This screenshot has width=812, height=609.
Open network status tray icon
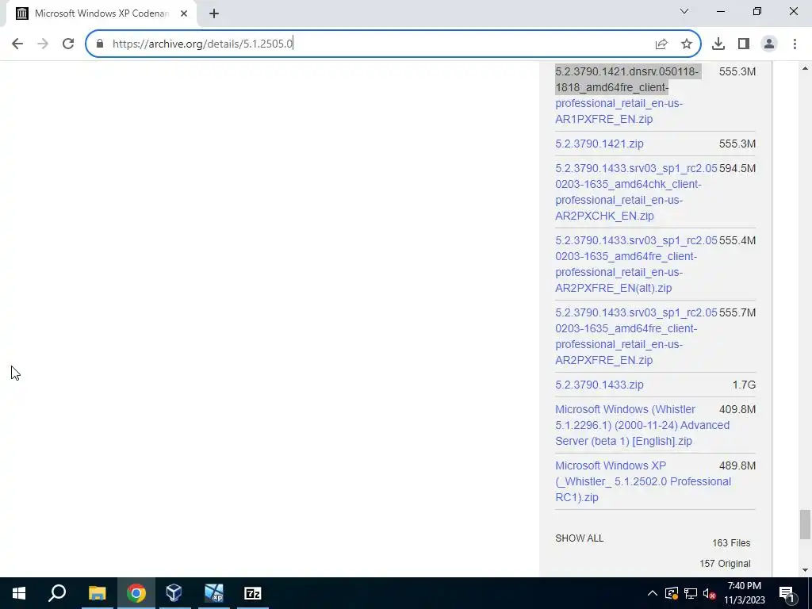[691, 593]
